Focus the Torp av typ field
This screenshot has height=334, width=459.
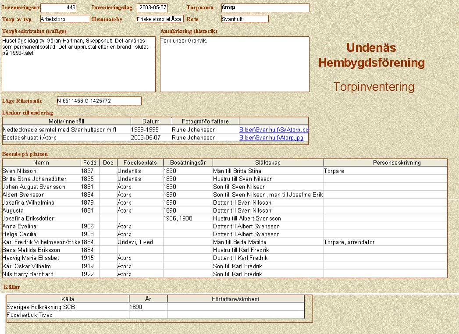(65, 19)
